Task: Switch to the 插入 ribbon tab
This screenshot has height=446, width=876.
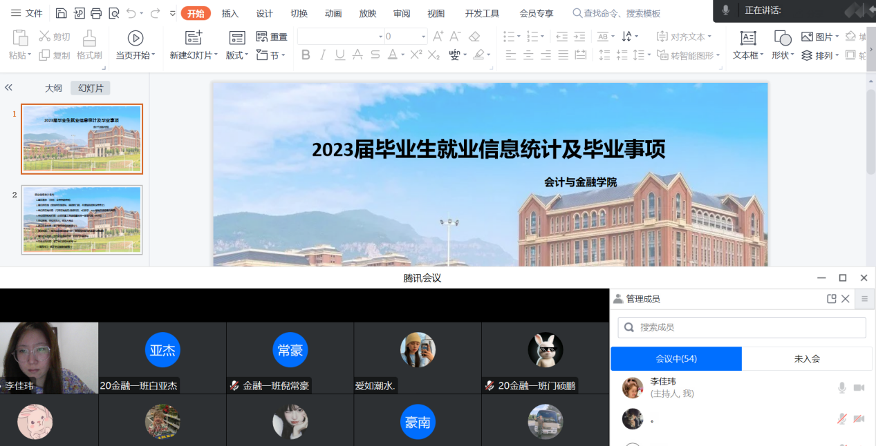Action: [x=230, y=13]
